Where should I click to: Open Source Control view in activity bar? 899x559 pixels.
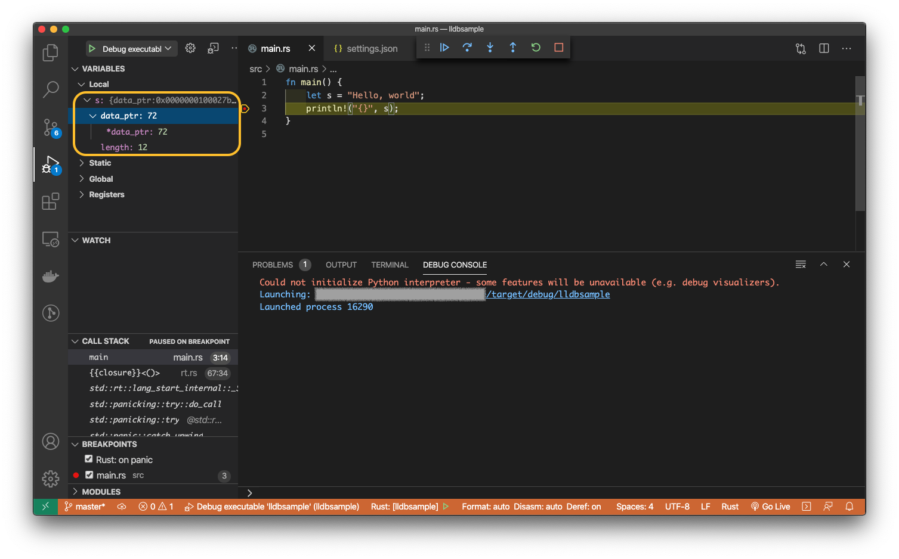[x=51, y=128]
